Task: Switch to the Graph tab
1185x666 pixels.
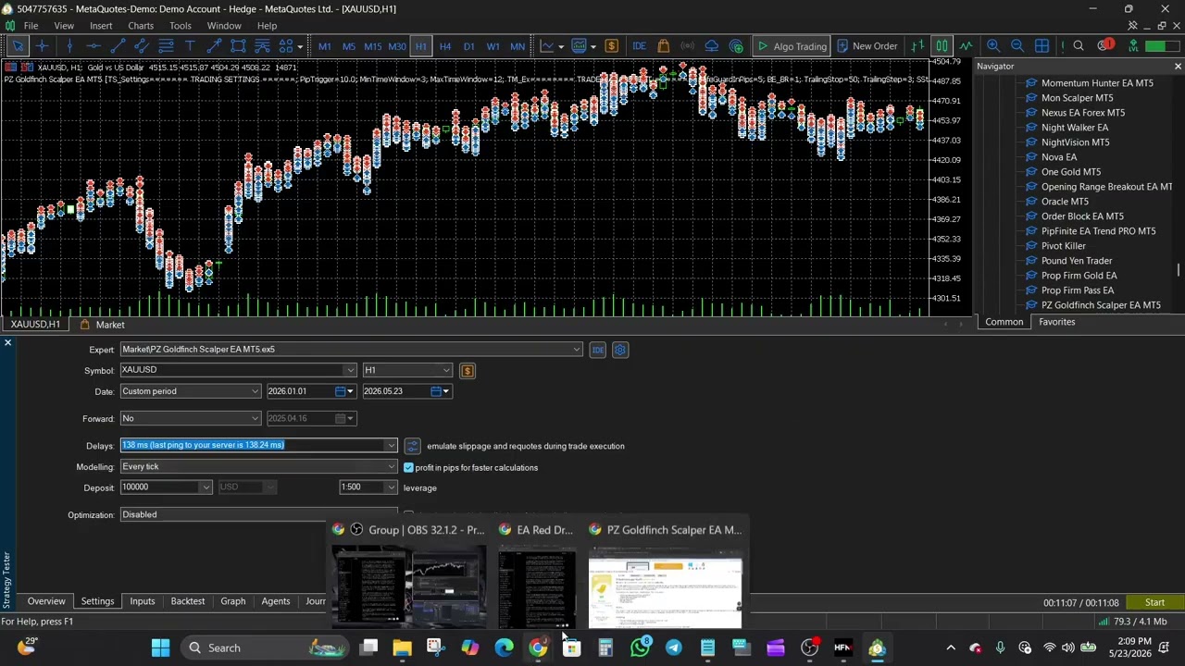Action: tap(233, 601)
